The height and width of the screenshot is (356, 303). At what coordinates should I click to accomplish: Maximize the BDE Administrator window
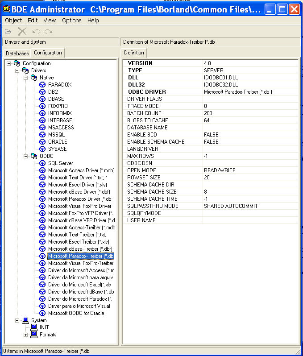pyautogui.click(x=282, y=9)
